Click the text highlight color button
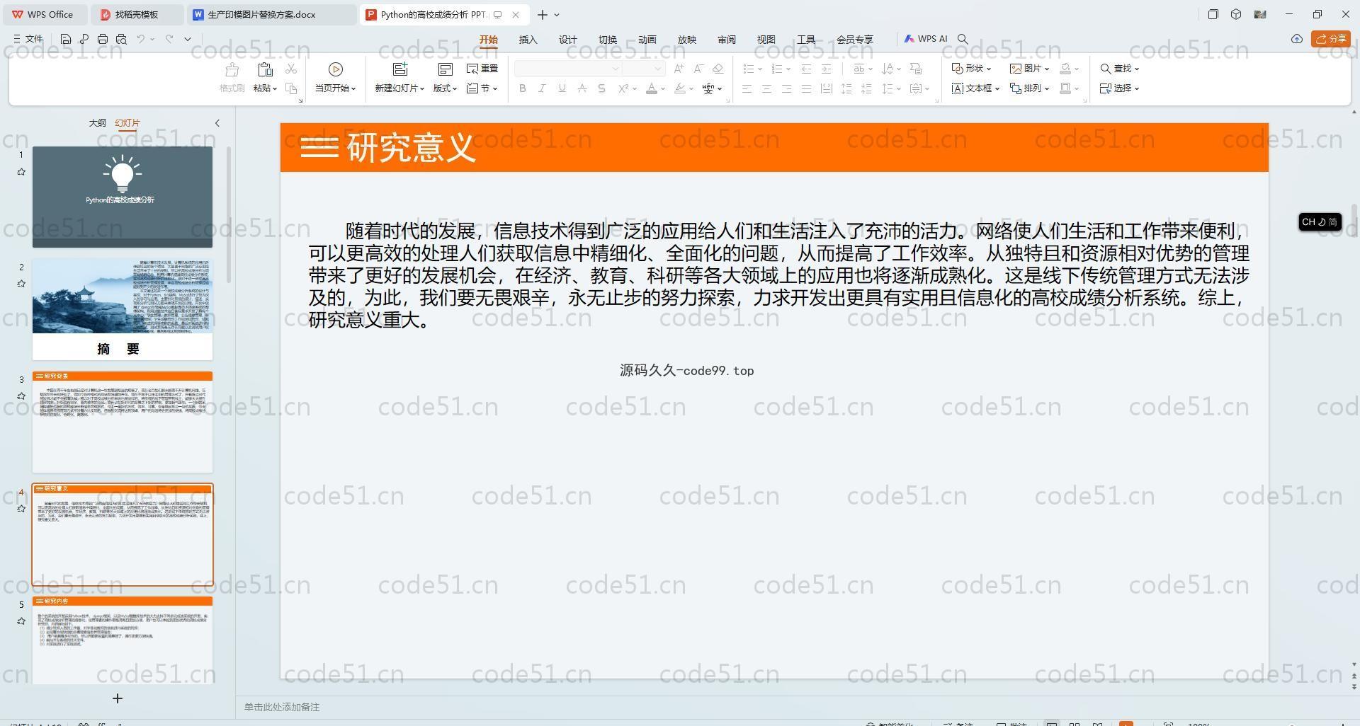 point(679,88)
